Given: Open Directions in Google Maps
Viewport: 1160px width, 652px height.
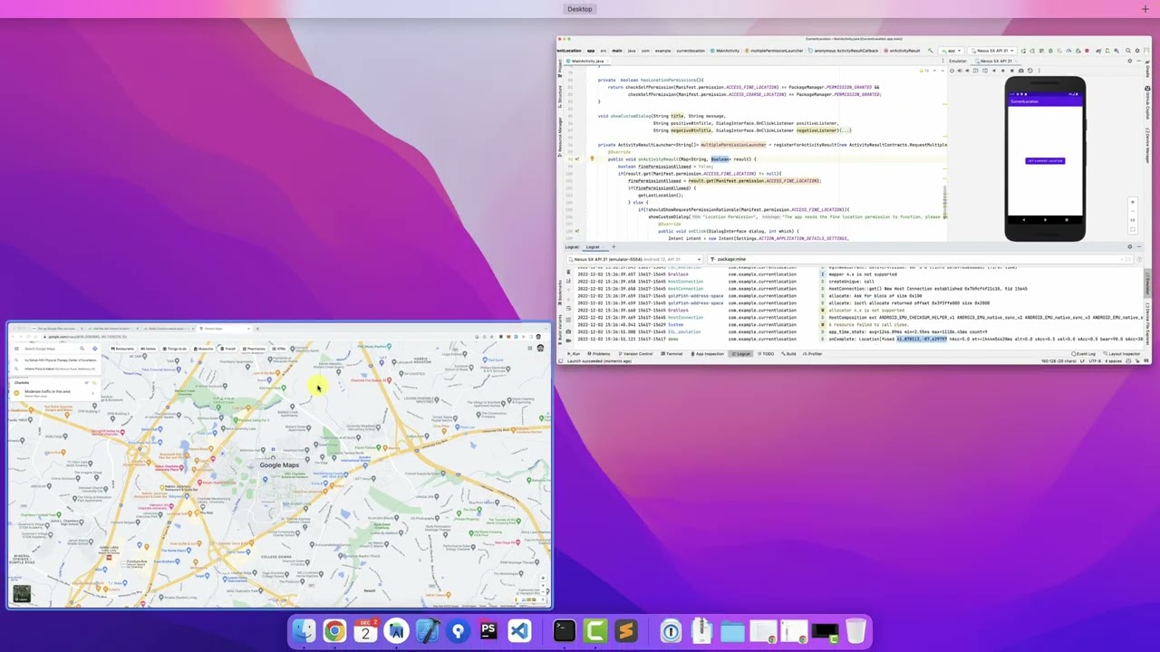Looking at the screenshot, I should [x=94, y=349].
